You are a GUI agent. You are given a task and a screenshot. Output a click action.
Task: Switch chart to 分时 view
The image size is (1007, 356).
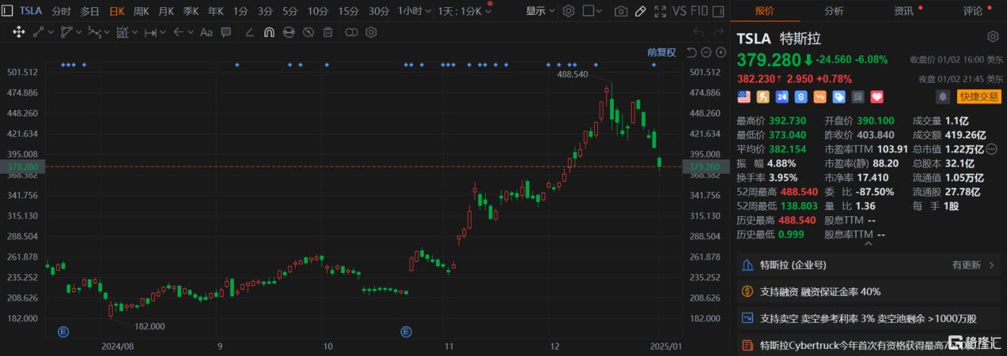click(x=61, y=11)
